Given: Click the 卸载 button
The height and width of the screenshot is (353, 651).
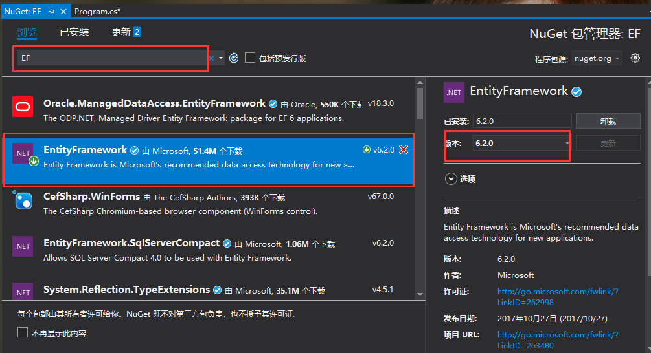Looking at the screenshot, I should point(608,121).
